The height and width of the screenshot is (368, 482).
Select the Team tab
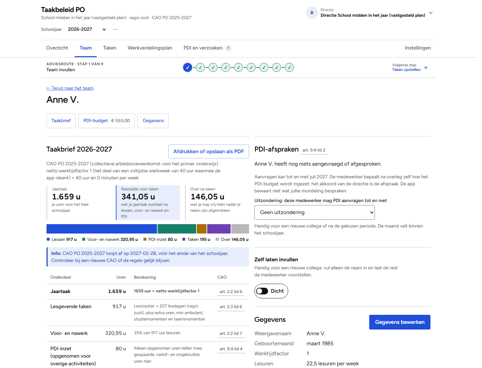[x=86, y=48]
